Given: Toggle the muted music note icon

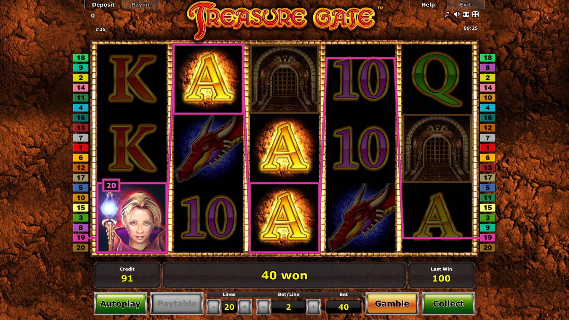Looking at the screenshot, I should click(x=447, y=14).
